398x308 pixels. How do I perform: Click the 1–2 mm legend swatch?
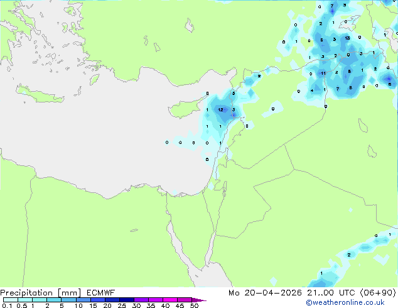click(x=40, y=300)
